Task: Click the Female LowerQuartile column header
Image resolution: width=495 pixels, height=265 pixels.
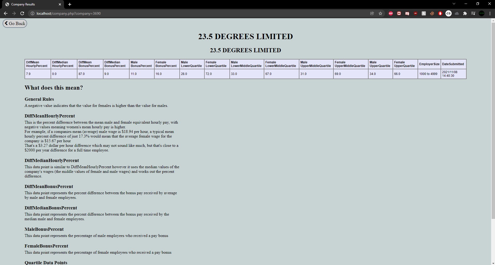Action: click(x=217, y=64)
